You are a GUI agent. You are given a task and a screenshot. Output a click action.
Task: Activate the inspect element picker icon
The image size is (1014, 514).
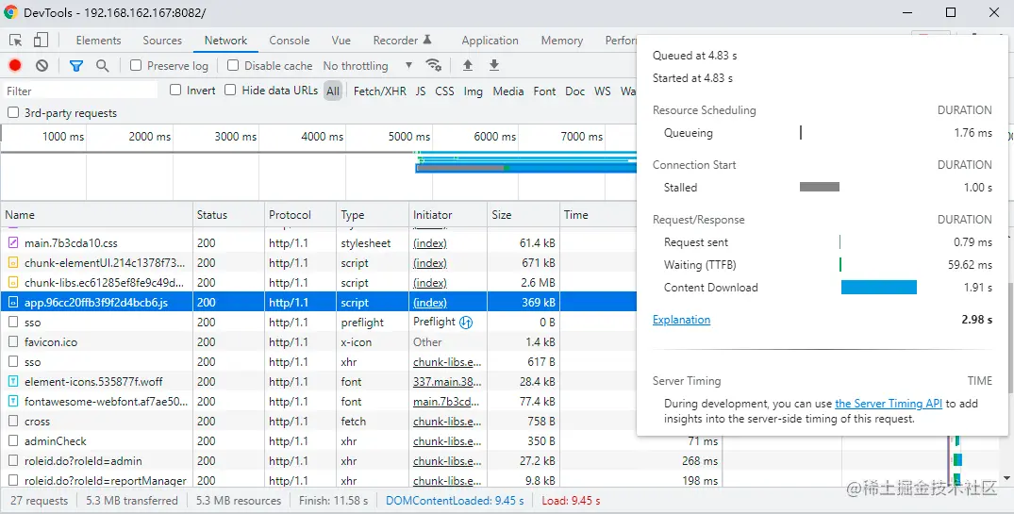15,41
